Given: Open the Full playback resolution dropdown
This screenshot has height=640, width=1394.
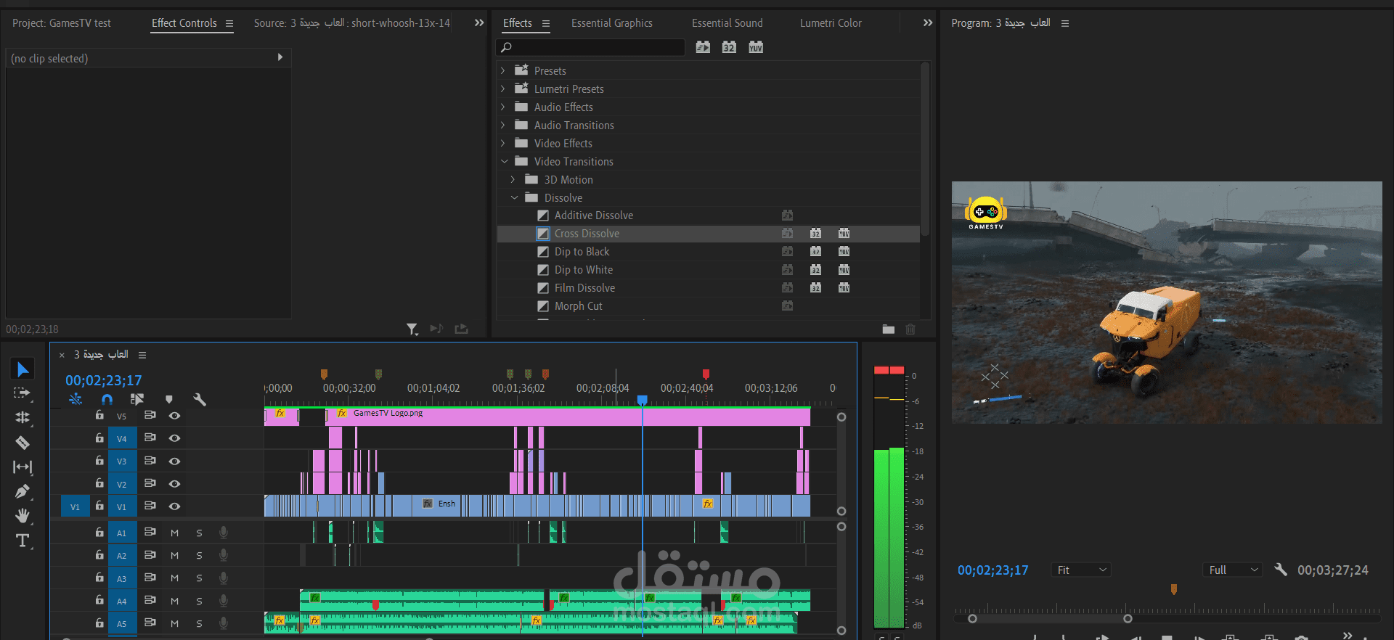Looking at the screenshot, I should coord(1233,570).
